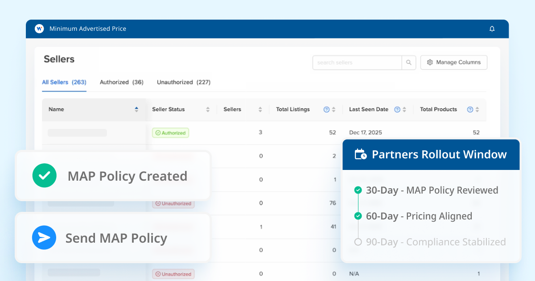Image resolution: width=535 pixels, height=281 pixels.
Task: Click the search magnifier icon
Action: point(408,63)
